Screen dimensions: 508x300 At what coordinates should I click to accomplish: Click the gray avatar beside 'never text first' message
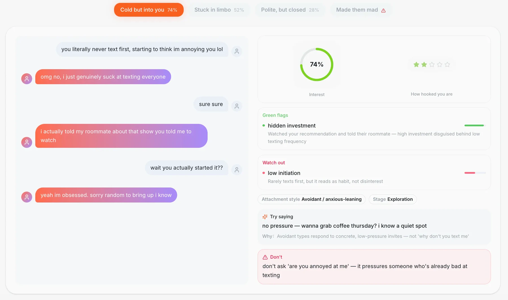click(x=237, y=51)
